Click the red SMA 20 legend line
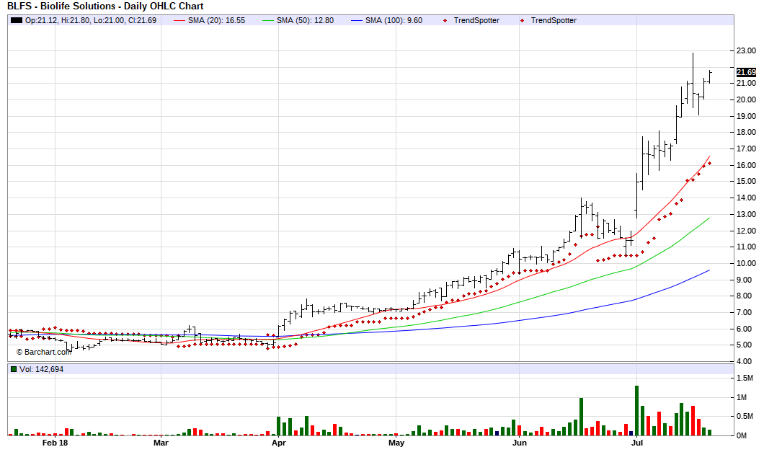Image resolution: width=764 pixels, height=465 pixels. tap(179, 20)
